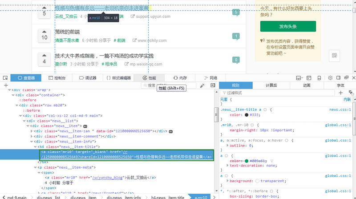The image size is (356, 199).
Task: Open comment bubble showing 1 comment
Action: (236, 36)
